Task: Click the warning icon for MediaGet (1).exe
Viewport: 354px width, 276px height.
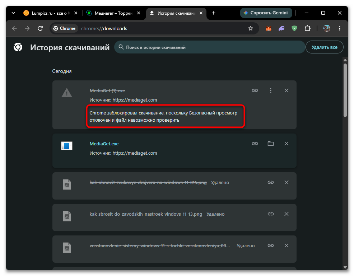Action: coord(67,93)
